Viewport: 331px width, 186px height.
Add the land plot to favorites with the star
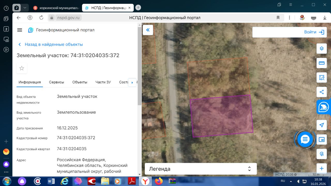[22, 68]
